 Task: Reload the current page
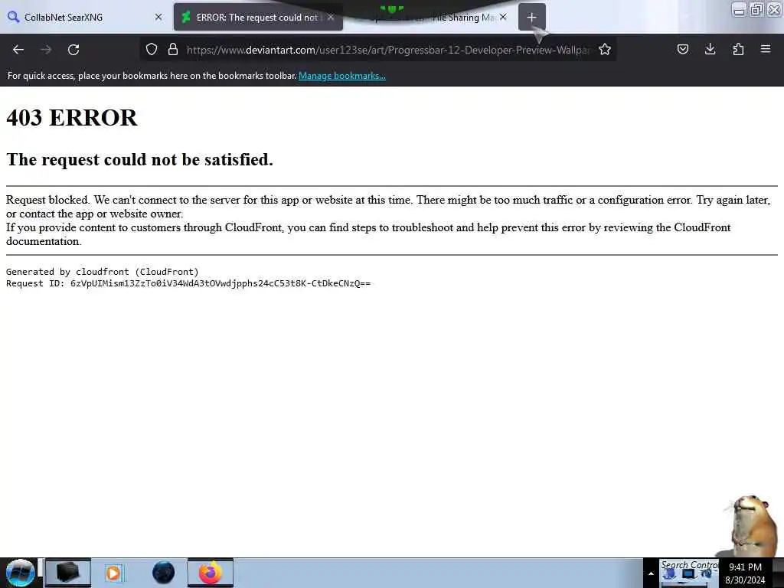coord(73,50)
